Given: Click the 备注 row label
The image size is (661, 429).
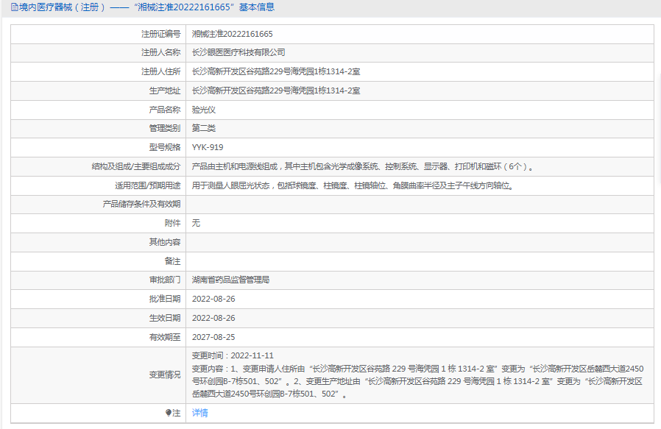Looking at the screenshot, I should click(x=172, y=261).
